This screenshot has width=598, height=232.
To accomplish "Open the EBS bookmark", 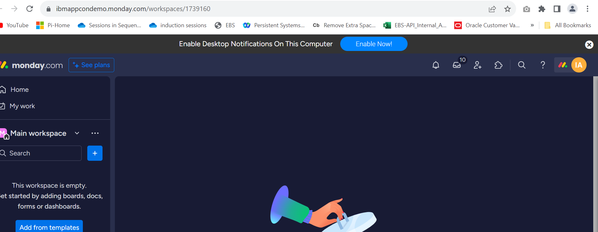I will click(225, 25).
